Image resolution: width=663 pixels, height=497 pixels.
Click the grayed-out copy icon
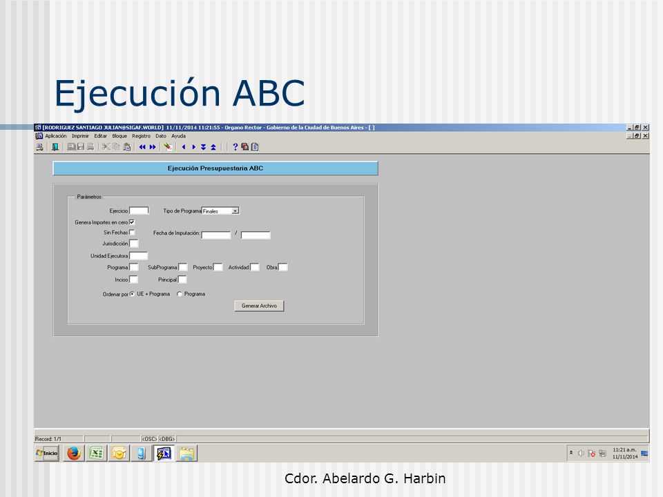click(116, 146)
